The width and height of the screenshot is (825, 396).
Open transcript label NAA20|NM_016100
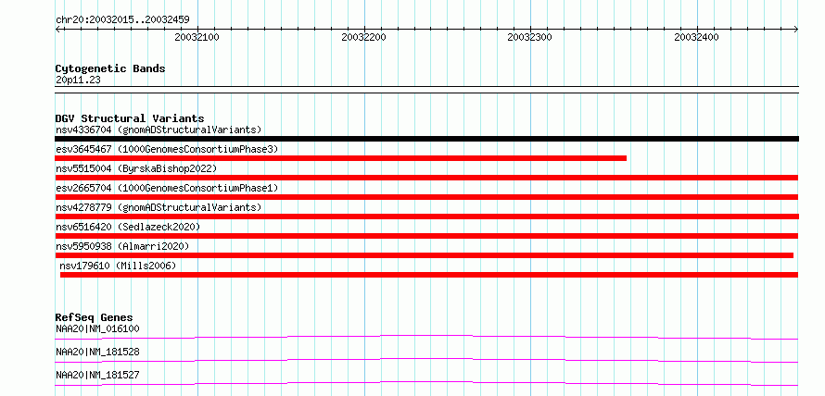pyautogui.click(x=97, y=328)
